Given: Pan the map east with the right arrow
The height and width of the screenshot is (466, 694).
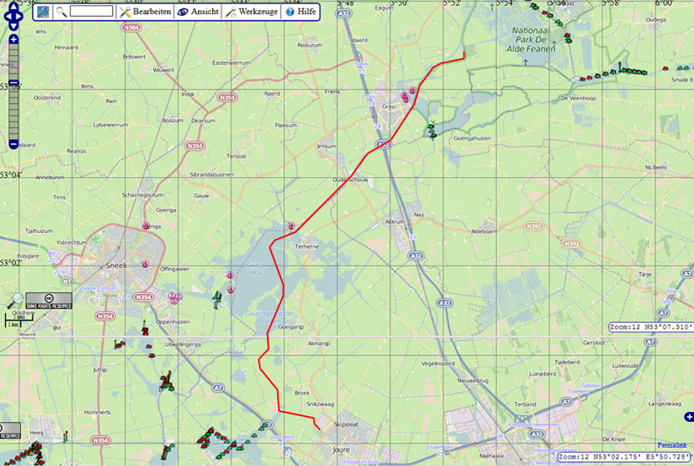Looking at the screenshot, I should pyautogui.click(x=22, y=17).
